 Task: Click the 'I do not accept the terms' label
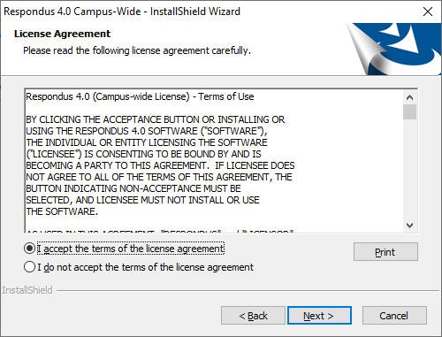pos(145,267)
